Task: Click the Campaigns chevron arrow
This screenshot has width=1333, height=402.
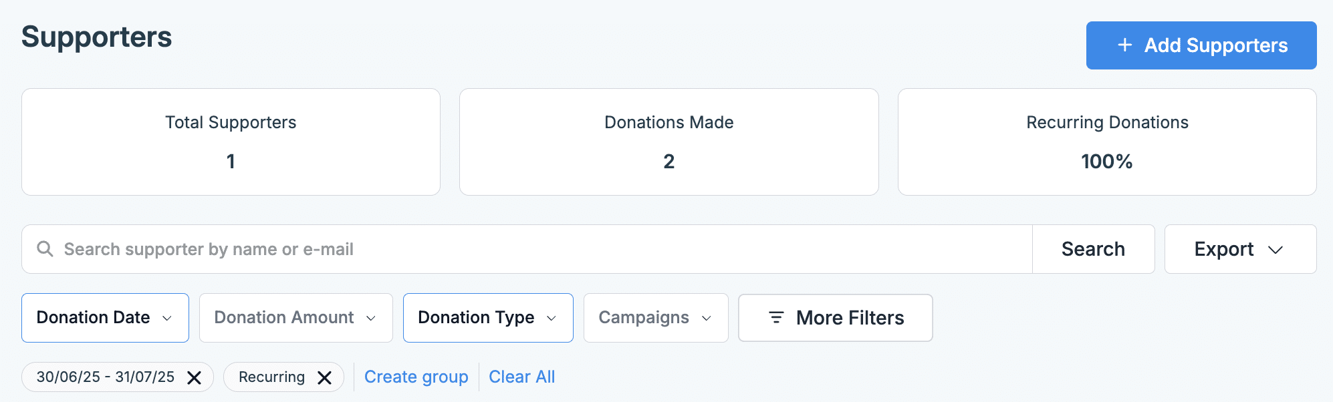Action: pyautogui.click(x=708, y=319)
